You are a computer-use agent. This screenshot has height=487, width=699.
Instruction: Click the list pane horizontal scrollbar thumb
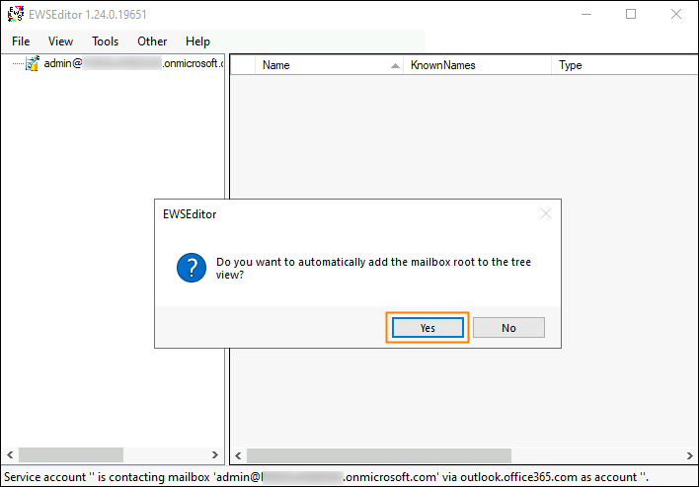(x=379, y=455)
